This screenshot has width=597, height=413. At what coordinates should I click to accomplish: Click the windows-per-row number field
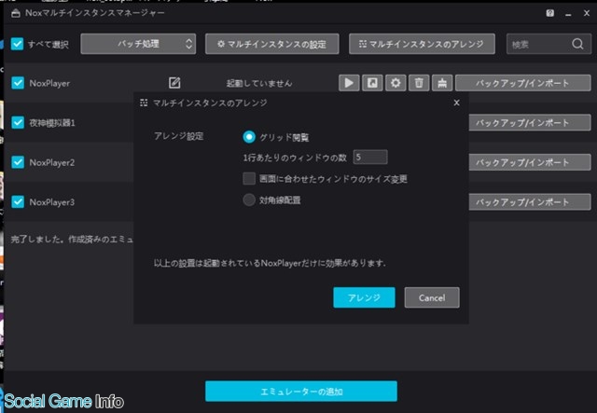pyautogui.click(x=370, y=157)
